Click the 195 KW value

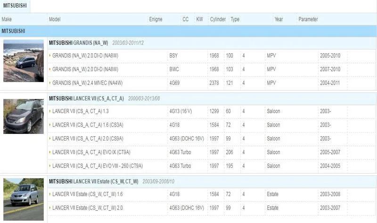pos(229,166)
